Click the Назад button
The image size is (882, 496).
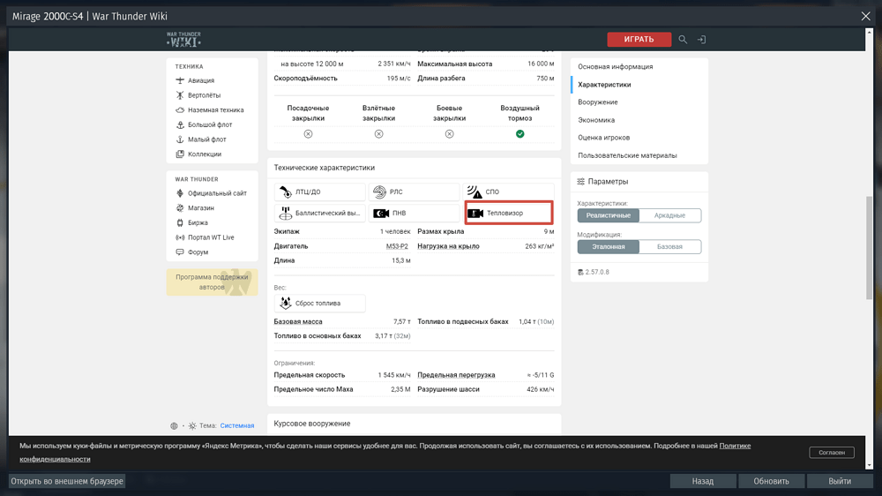(x=703, y=481)
